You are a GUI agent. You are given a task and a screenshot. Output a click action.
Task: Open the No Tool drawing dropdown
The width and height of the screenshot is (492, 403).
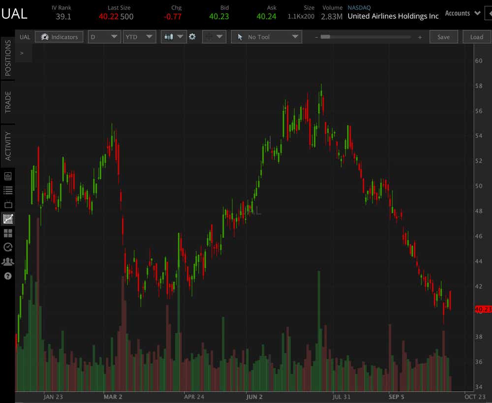[x=266, y=37]
